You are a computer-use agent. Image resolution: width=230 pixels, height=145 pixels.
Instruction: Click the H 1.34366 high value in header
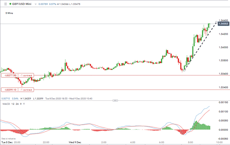pos(63,4)
